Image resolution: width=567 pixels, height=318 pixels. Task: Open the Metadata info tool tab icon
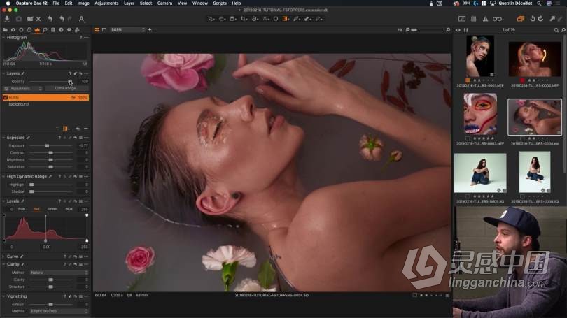(61, 30)
